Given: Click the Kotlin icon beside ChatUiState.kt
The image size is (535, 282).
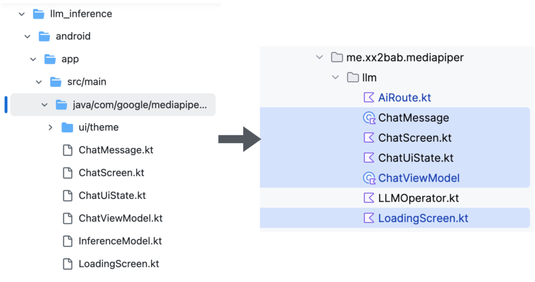Looking at the screenshot, I should click(369, 158).
